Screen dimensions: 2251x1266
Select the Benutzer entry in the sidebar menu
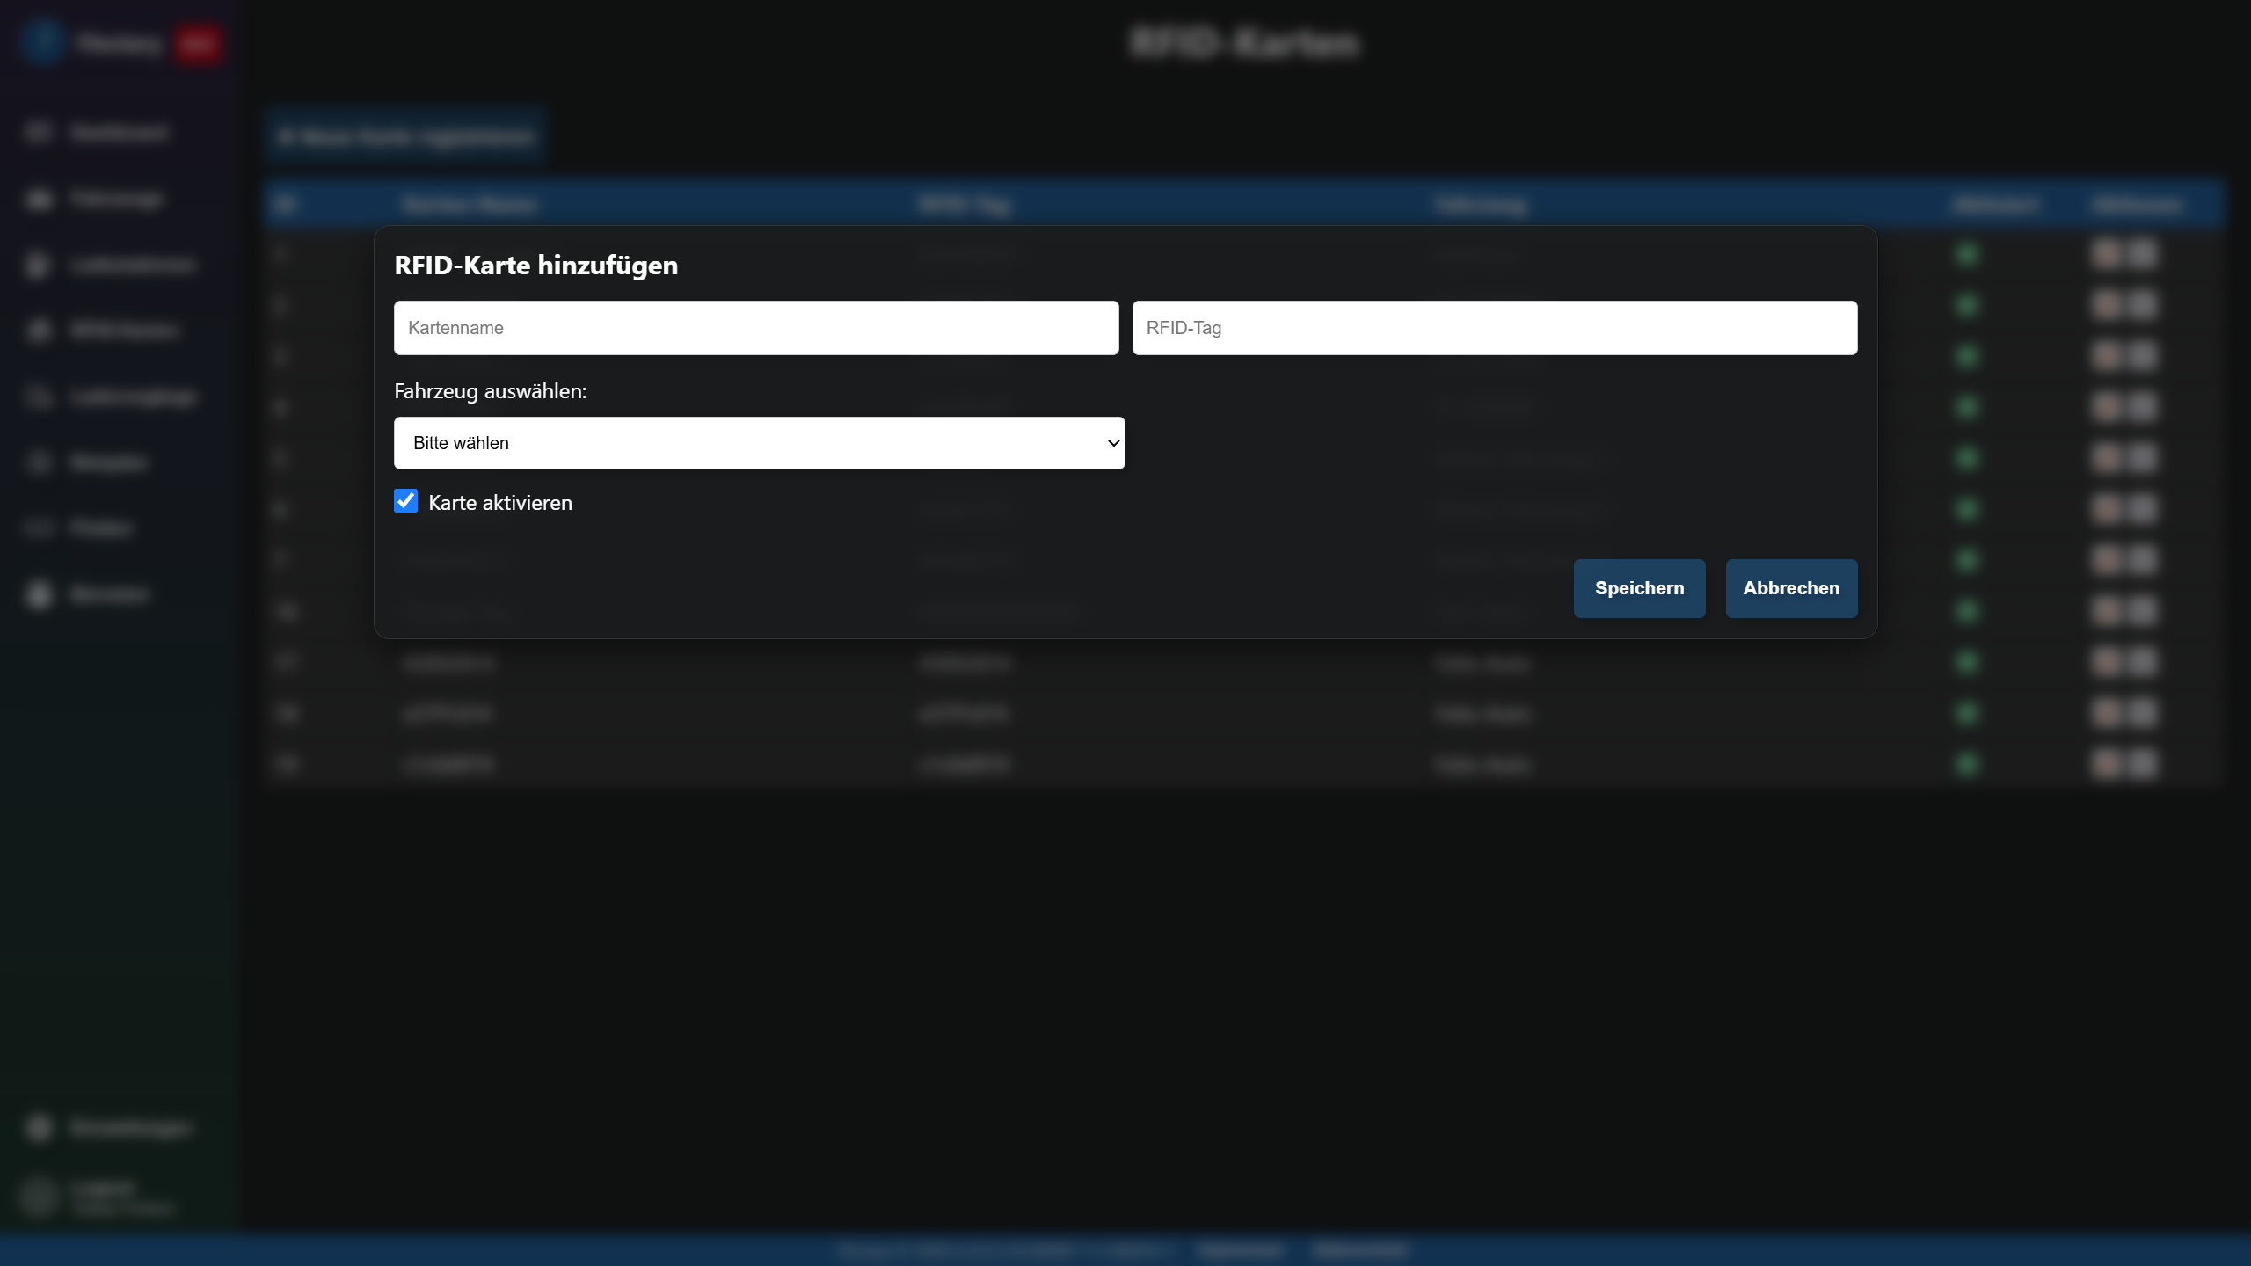coord(38,594)
